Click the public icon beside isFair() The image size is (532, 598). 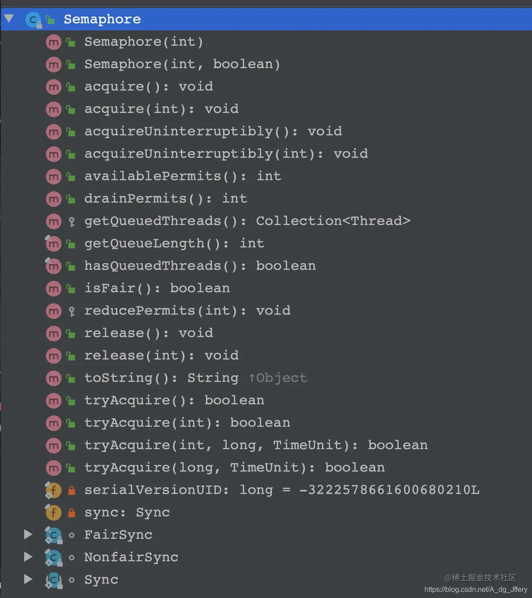pyautogui.click(x=71, y=289)
